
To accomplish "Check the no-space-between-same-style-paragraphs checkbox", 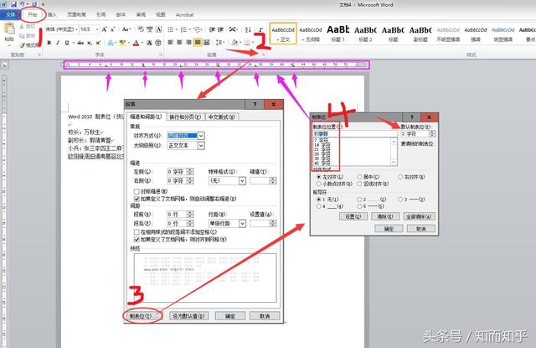I will (x=137, y=232).
